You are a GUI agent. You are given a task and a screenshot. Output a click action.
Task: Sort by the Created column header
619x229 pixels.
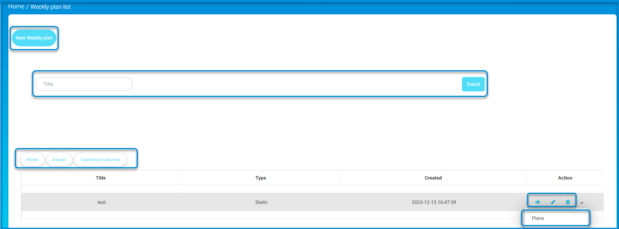click(x=433, y=178)
